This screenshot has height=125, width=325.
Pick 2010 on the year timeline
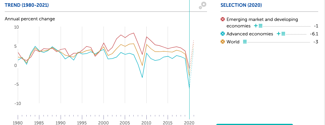point(146,123)
